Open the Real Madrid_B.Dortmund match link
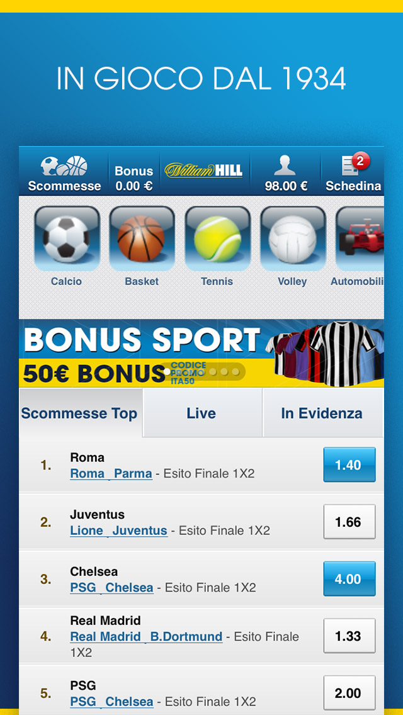Viewport: 403px width, 715px height. click(x=146, y=636)
